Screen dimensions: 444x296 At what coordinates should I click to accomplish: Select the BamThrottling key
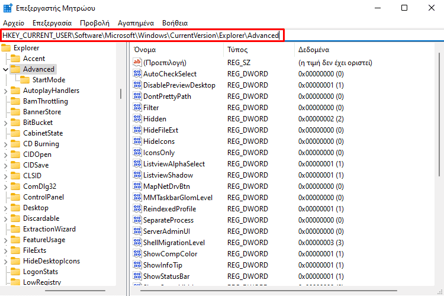(46, 101)
